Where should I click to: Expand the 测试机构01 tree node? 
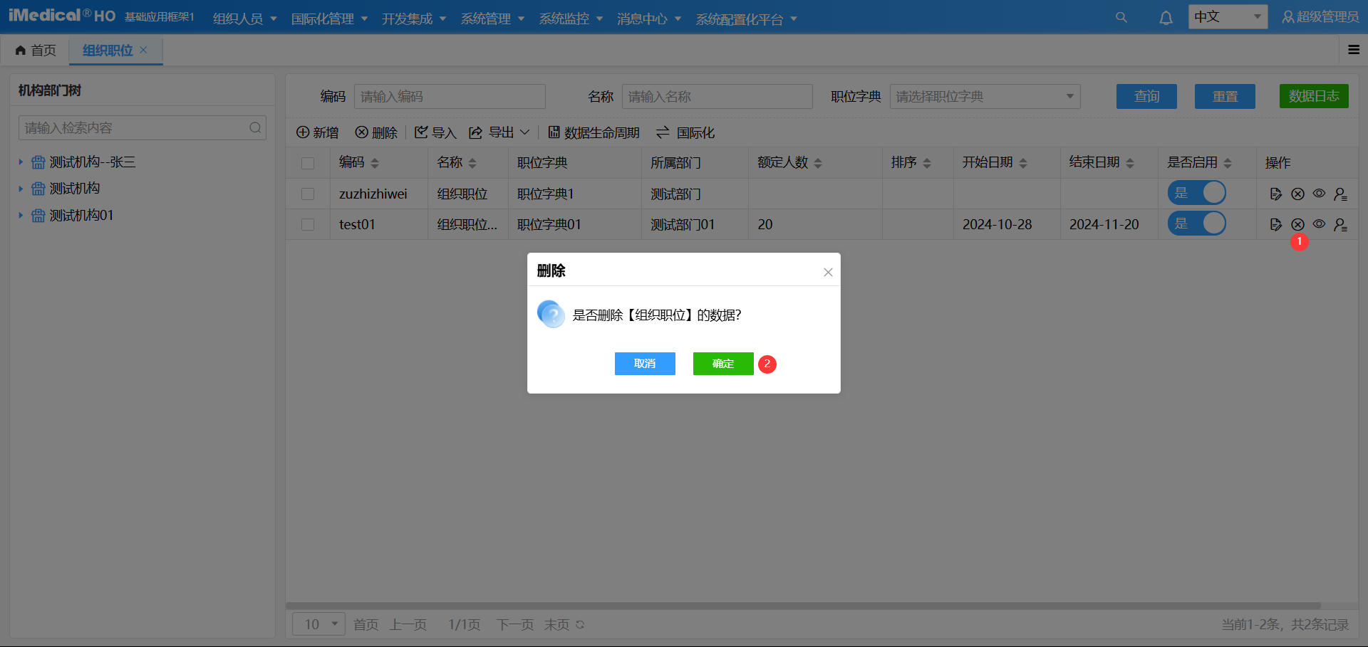21,215
